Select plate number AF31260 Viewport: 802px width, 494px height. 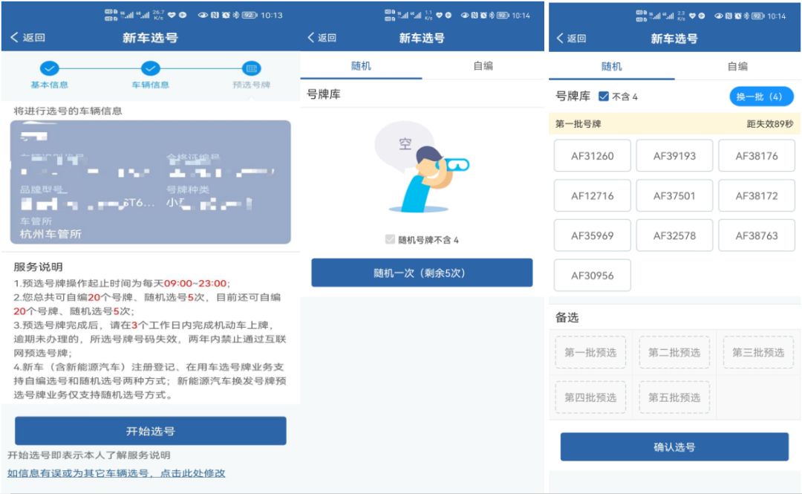point(593,155)
